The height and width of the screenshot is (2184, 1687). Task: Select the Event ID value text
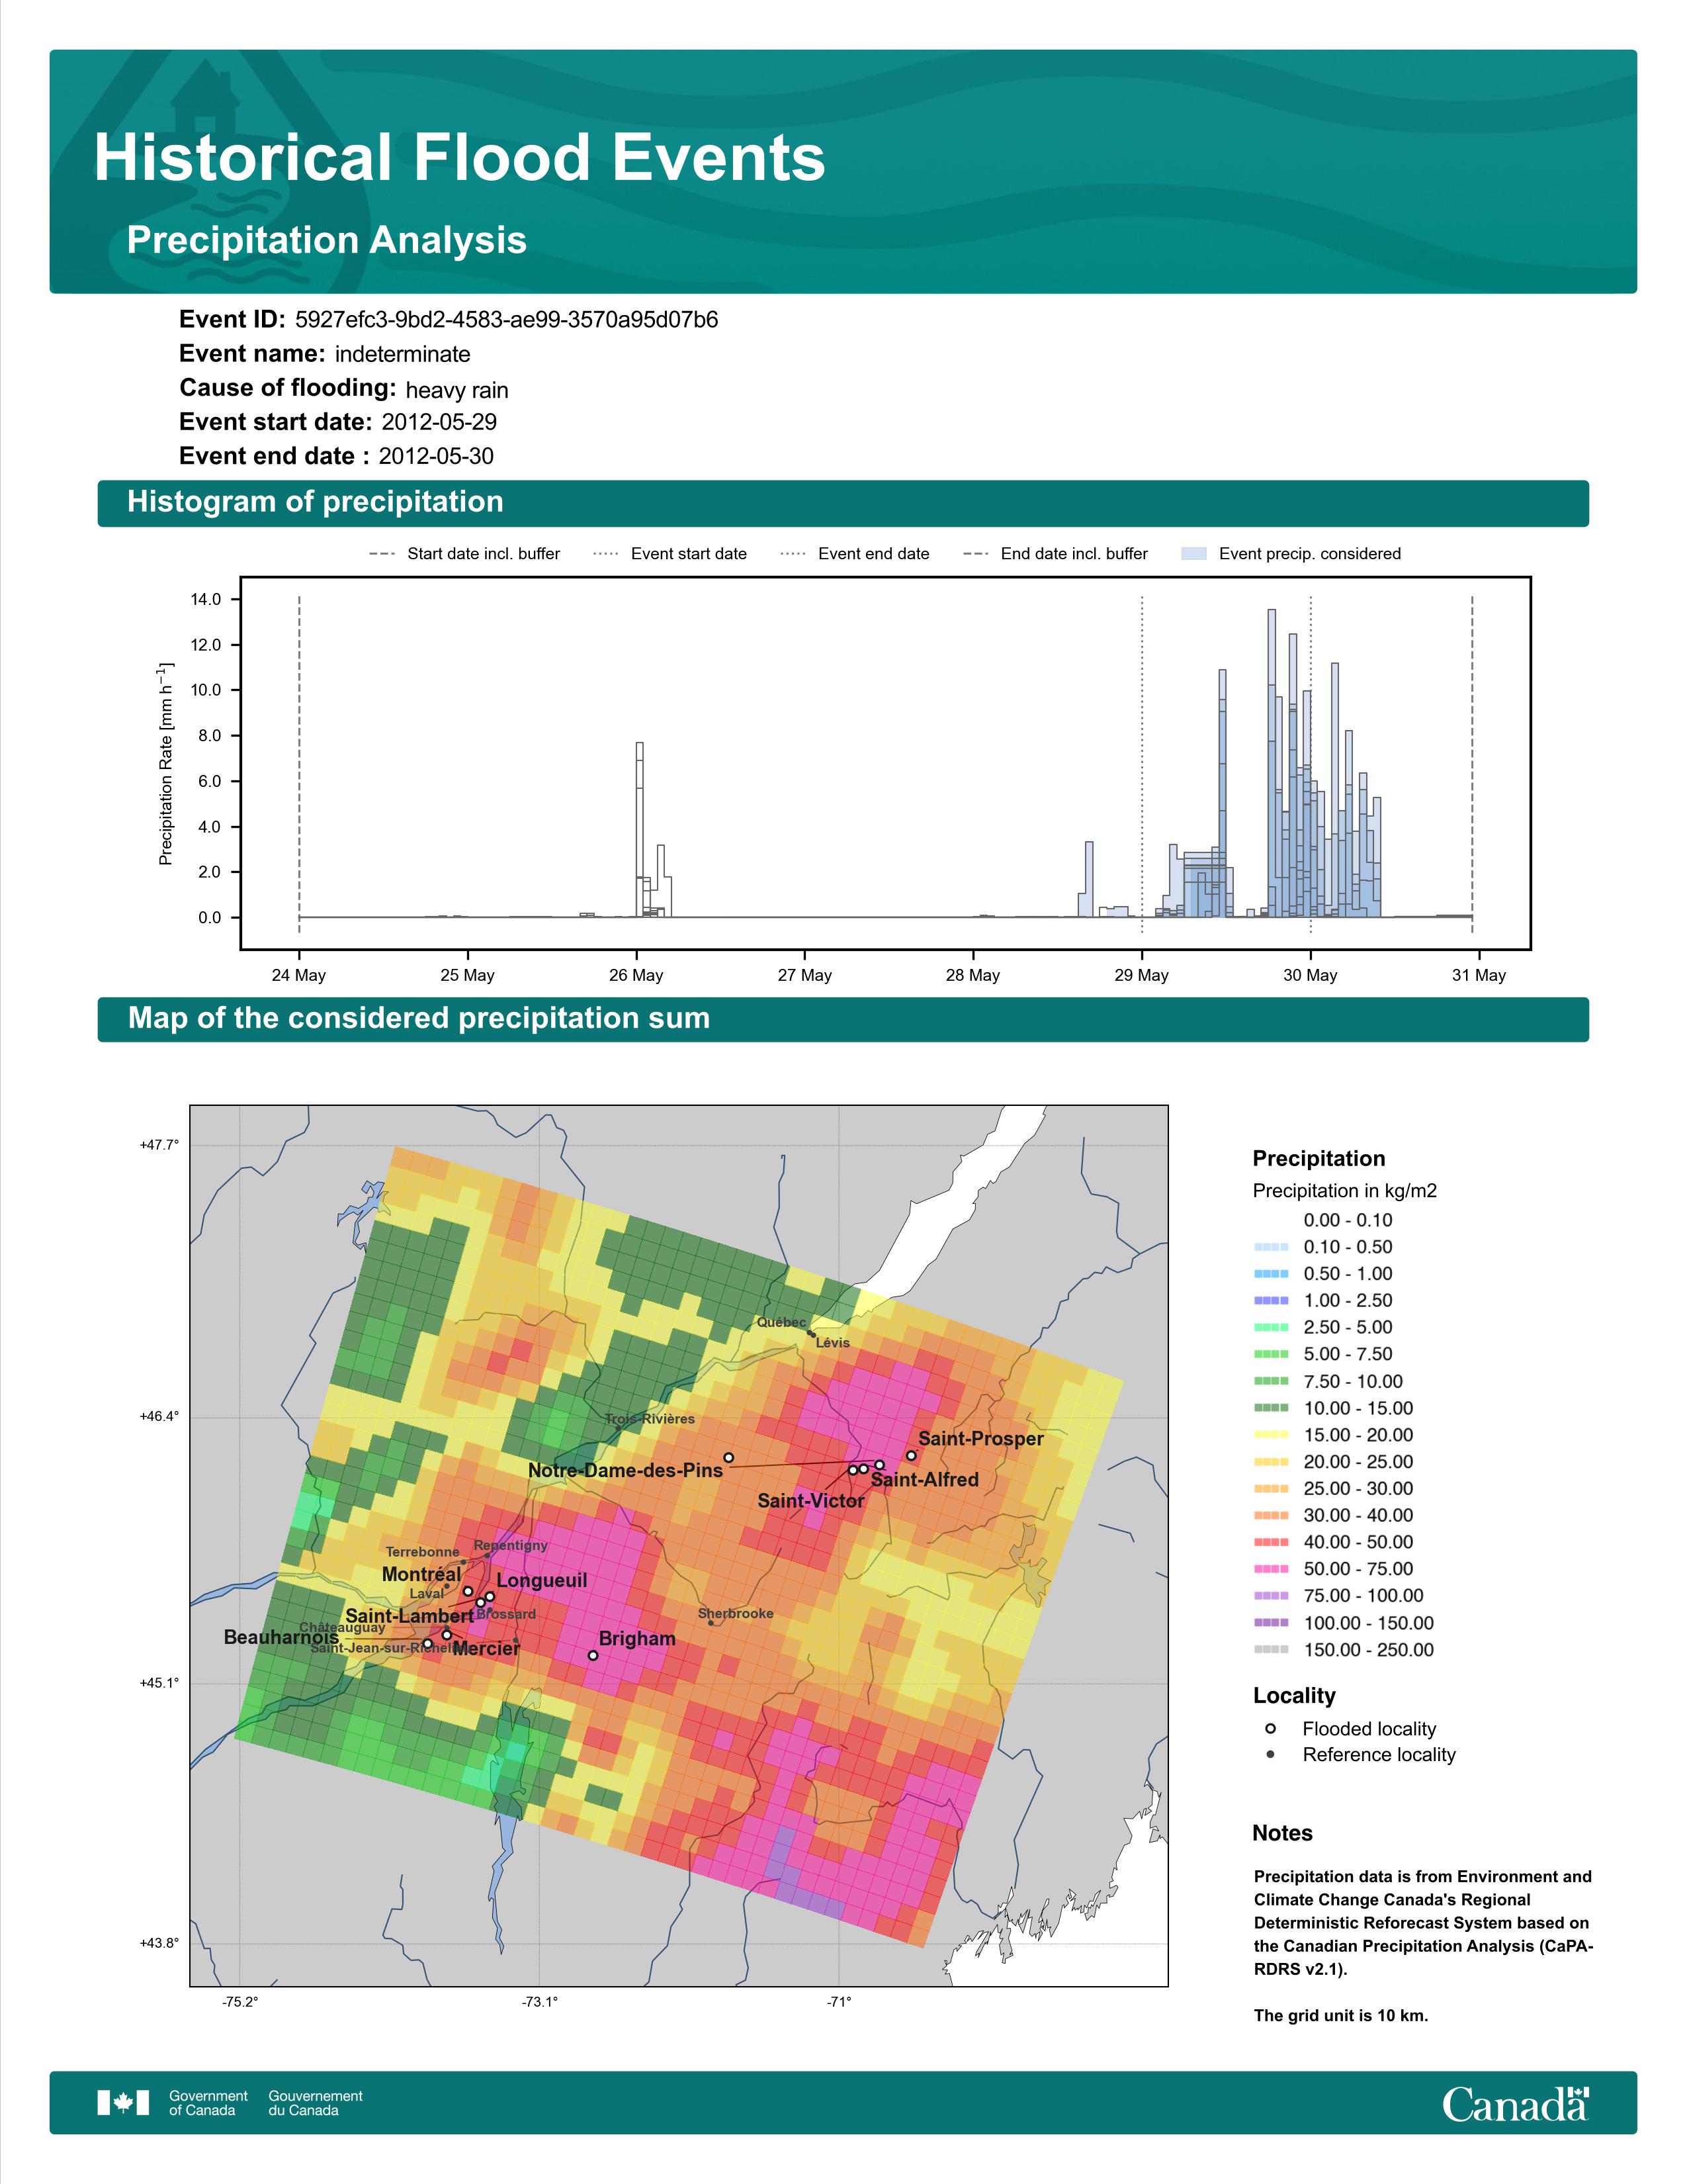507,320
